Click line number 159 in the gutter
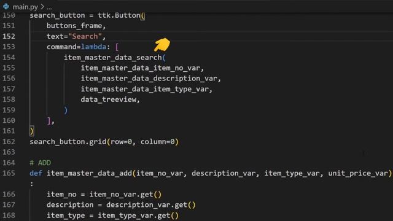 coord(9,110)
